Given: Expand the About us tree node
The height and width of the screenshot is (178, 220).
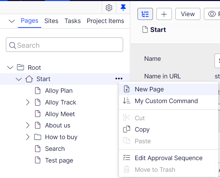Looking at the screenshot, I should (28, 125).
